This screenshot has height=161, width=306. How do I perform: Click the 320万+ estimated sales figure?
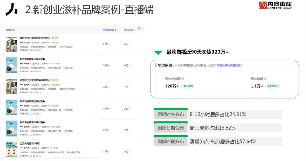pyautogui.click(x=172, y=86)
